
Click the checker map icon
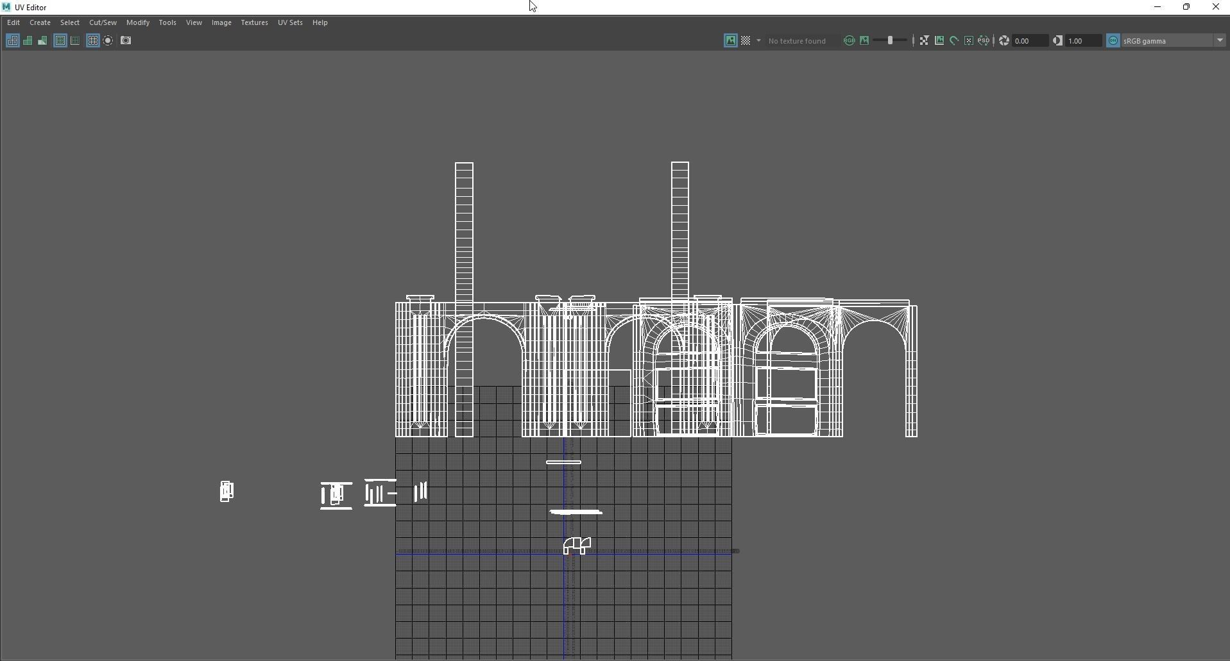pyautogui.click(x=746, y=40)
